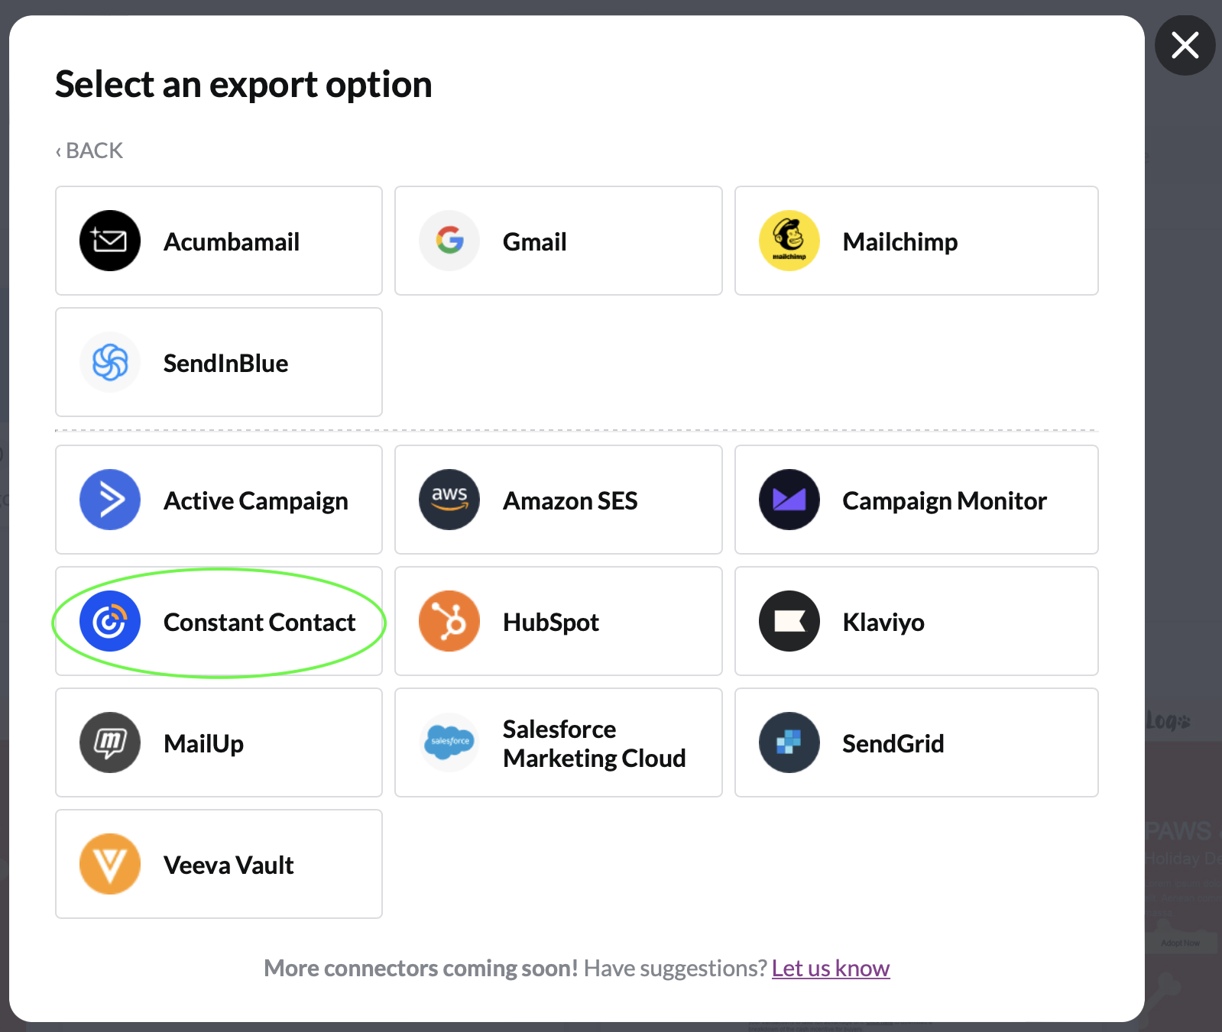
Task: Click the SendInBlue swirl icon
Action: click(110, 362)
